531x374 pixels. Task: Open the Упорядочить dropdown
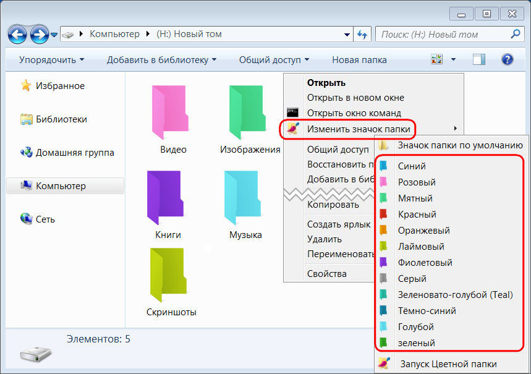pos(51,60)
